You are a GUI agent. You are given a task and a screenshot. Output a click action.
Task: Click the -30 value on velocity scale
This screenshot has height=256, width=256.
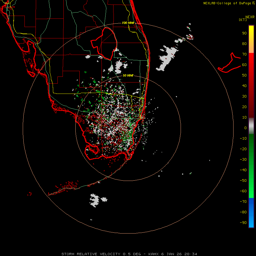pyautogui.click(x=243, y=159)
